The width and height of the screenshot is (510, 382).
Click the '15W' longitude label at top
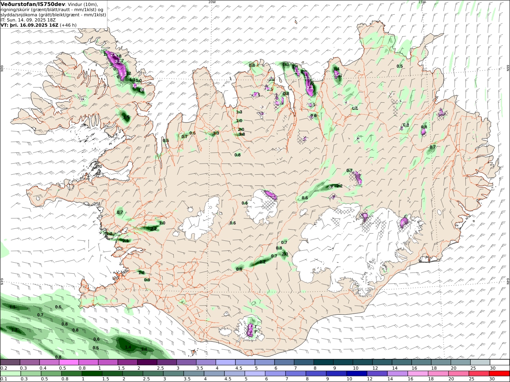pyautogui.click(x=422, y=2)
